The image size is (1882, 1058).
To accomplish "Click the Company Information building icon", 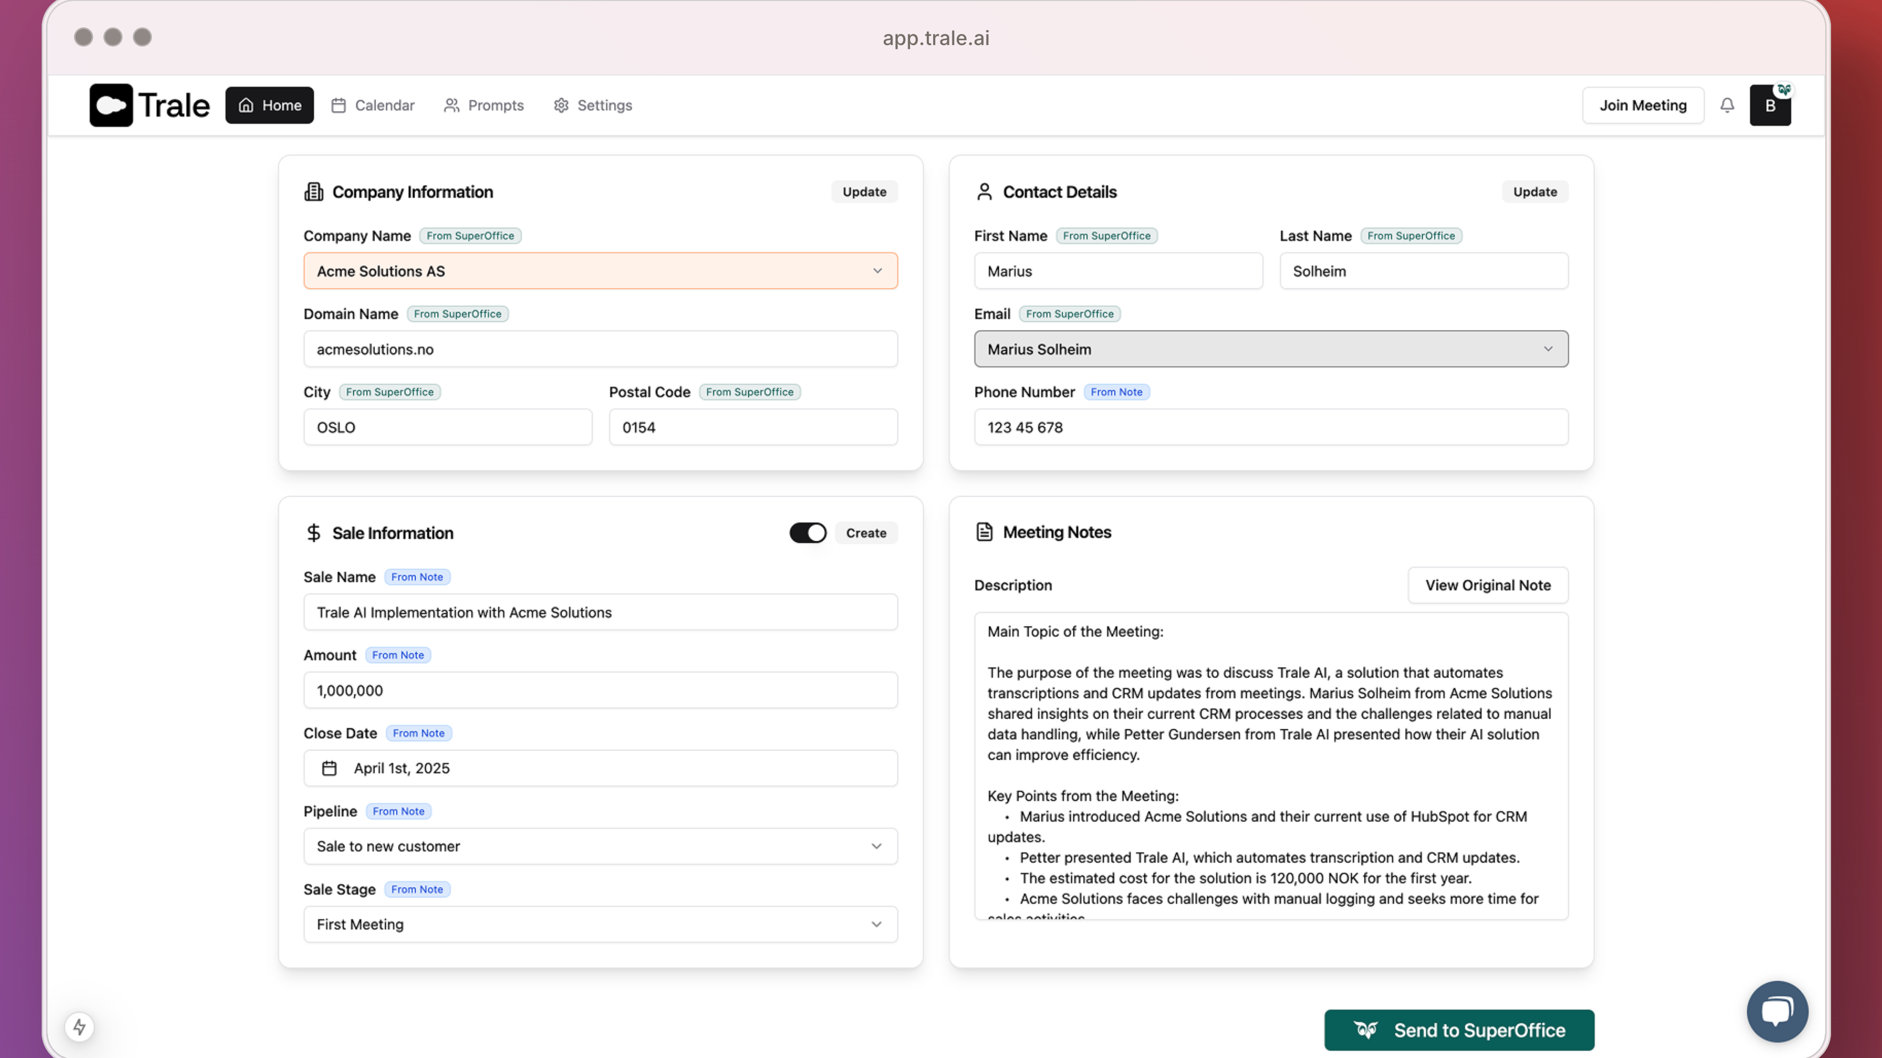I will 314,192.
